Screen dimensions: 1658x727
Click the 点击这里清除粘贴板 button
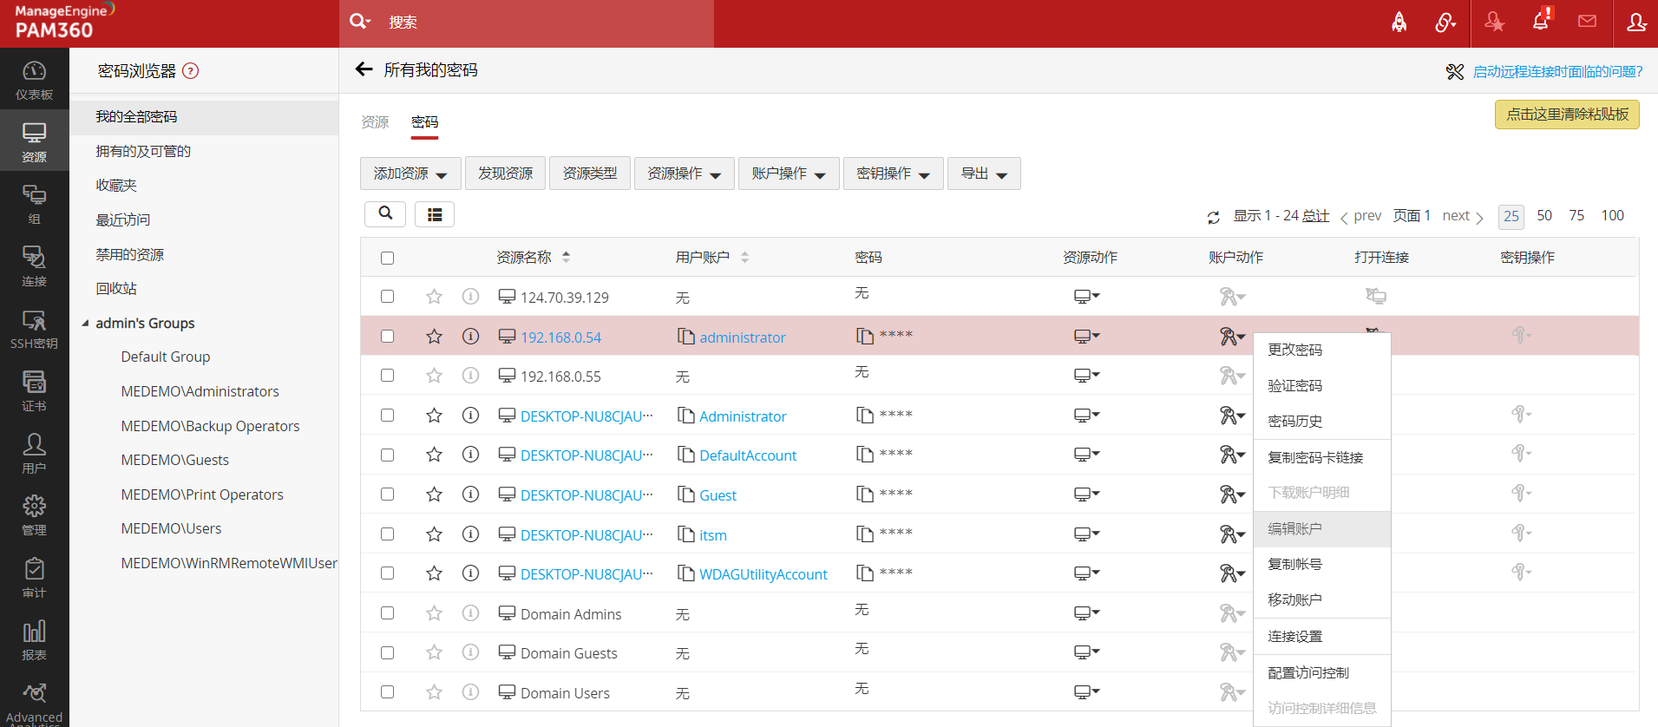(x=1566, y=115)
